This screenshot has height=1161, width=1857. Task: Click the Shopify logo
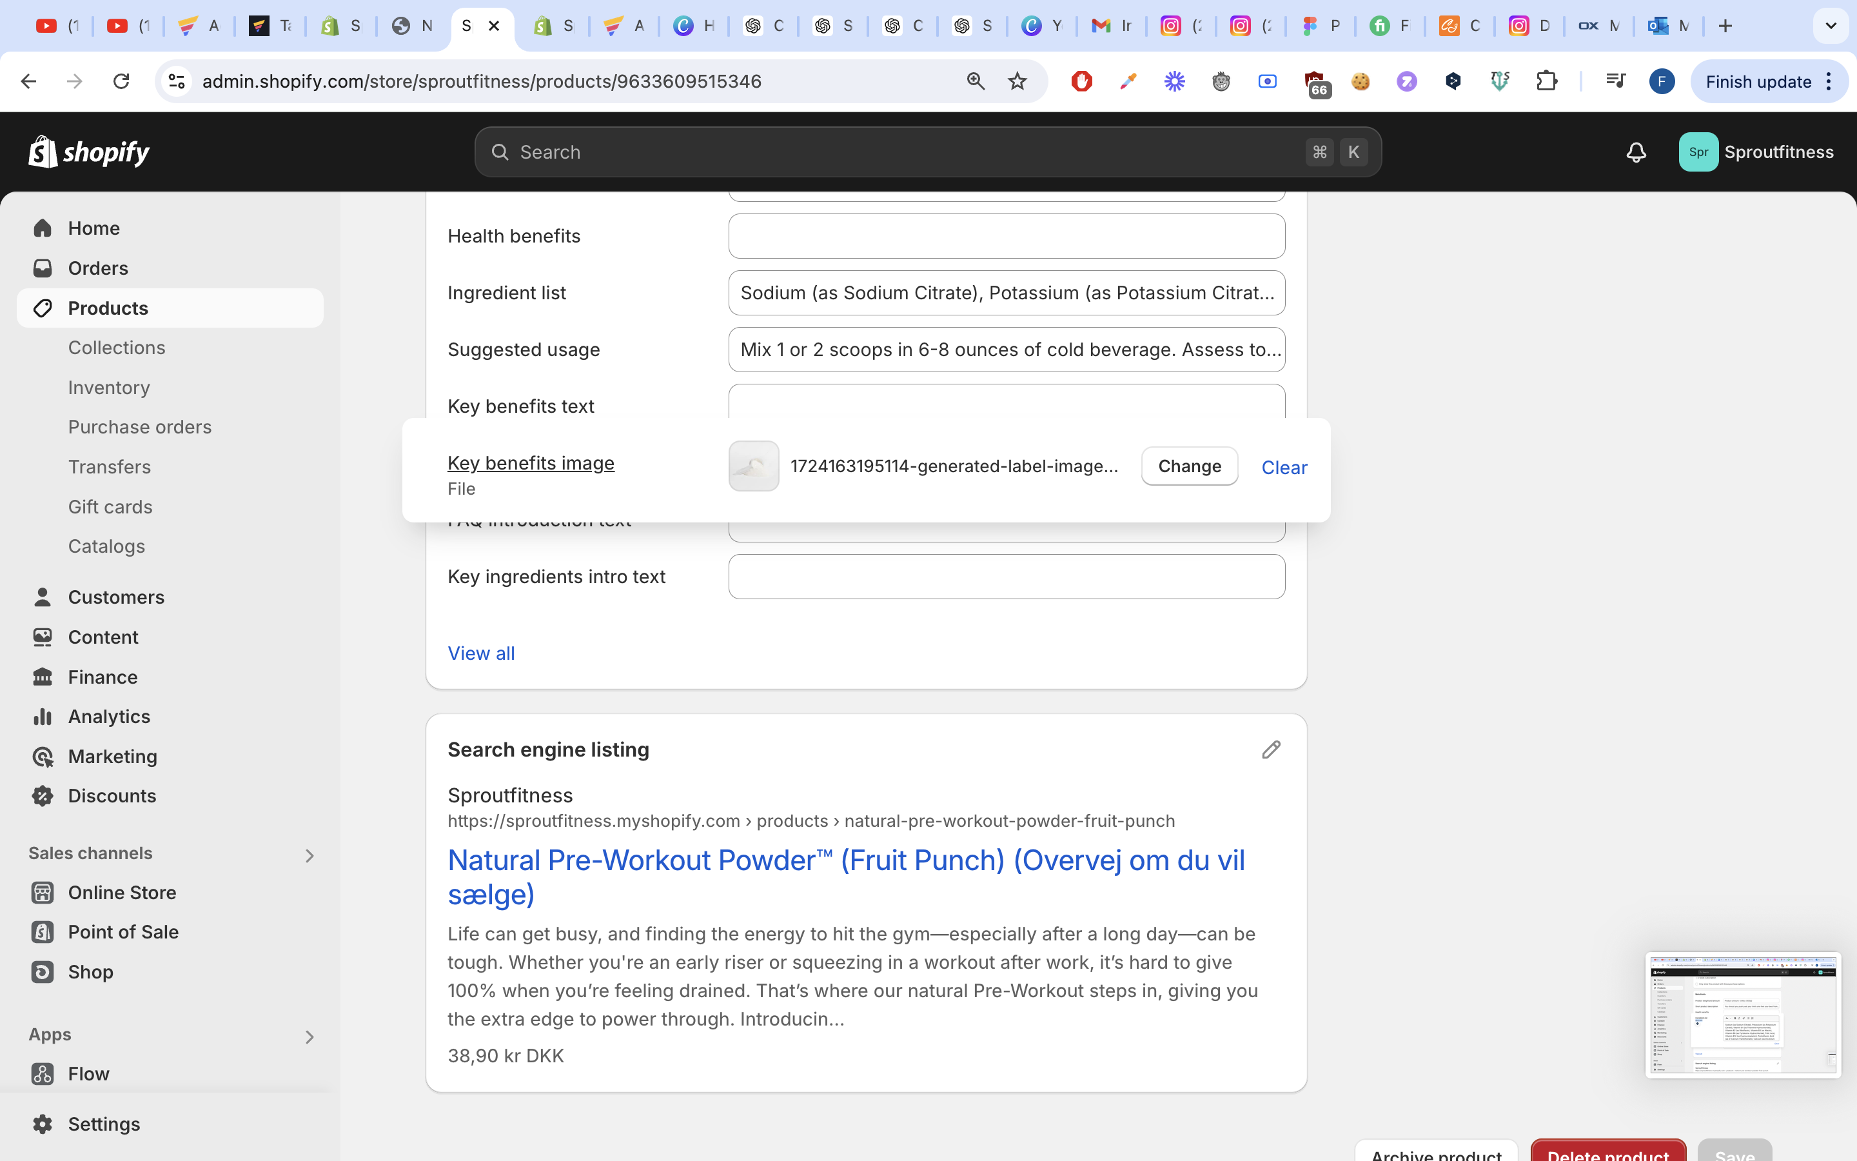pos(89,152)
